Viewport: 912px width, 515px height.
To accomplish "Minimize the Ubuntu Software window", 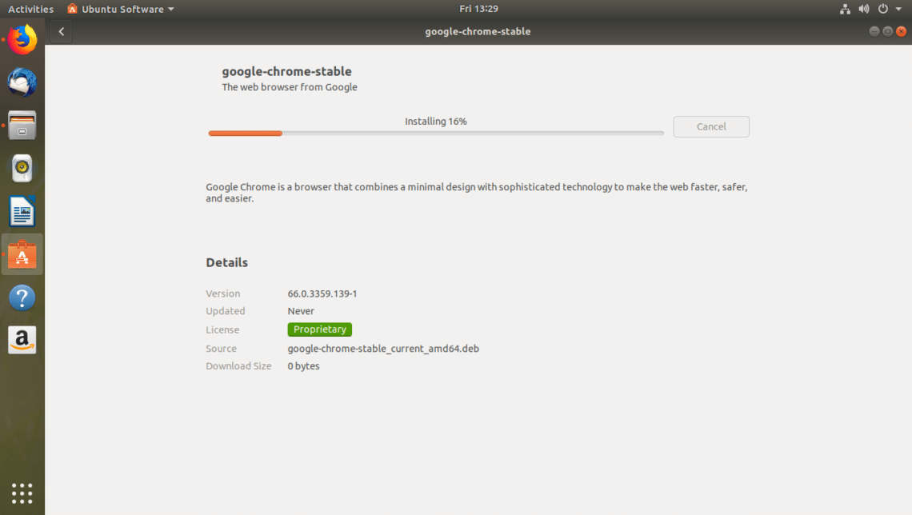I will 874,31.
